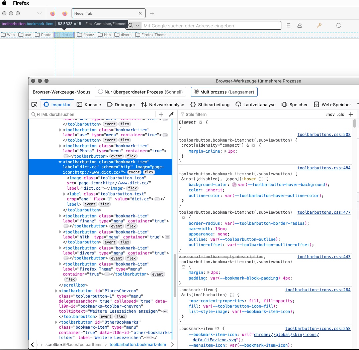Open the toolbarbuttons.css:502 source link
Viewport: 359px width, 350px height.
coord(324,135)
